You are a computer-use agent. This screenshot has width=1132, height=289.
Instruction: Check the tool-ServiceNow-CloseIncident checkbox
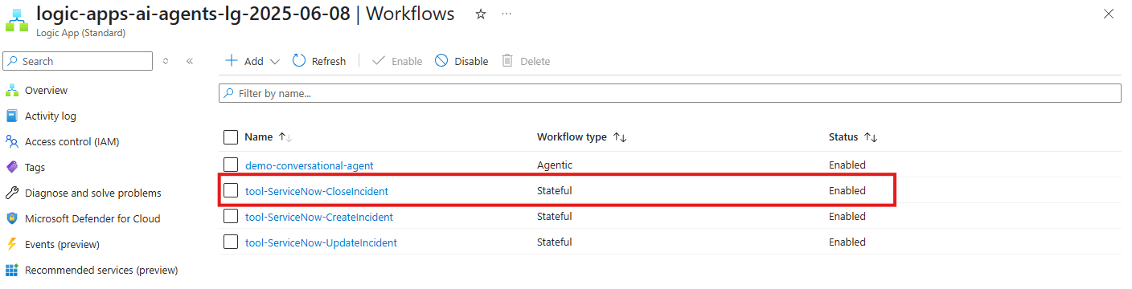pos(231,190)
